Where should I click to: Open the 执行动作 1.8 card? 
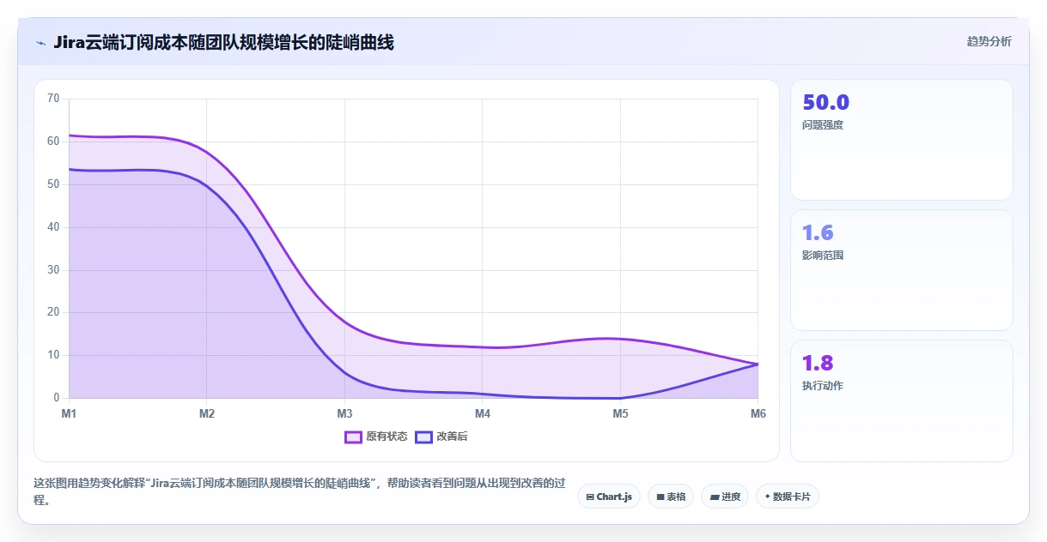(902, 400)
